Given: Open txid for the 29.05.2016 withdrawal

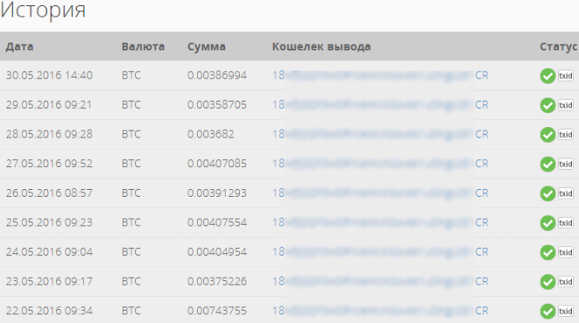Looking at the screenshot, I should tap(566, 105).
